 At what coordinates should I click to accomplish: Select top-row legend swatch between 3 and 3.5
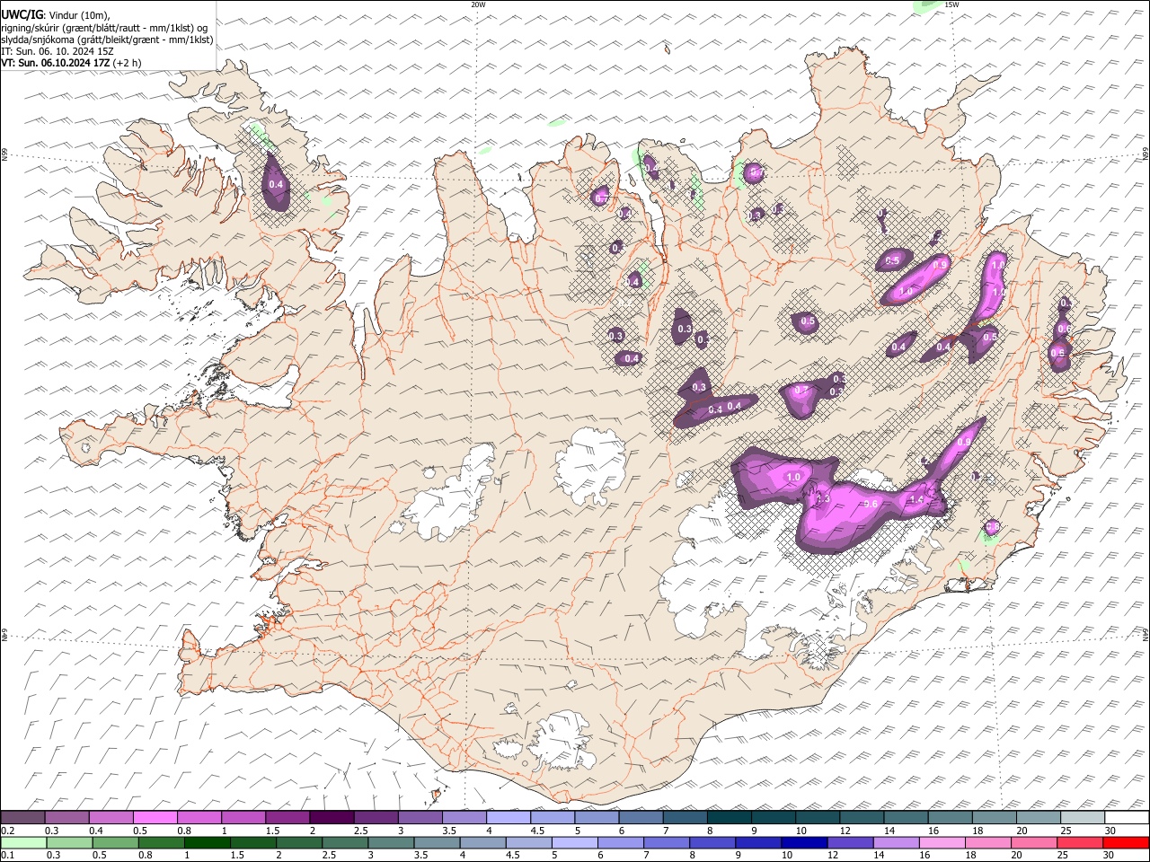[420, 818]
